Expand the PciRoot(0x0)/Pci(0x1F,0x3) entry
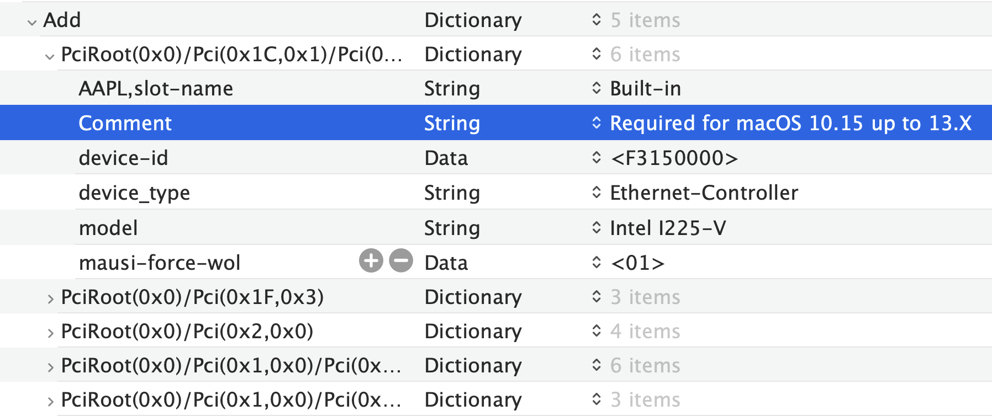 pyautogui.click(x=50, y=299)
